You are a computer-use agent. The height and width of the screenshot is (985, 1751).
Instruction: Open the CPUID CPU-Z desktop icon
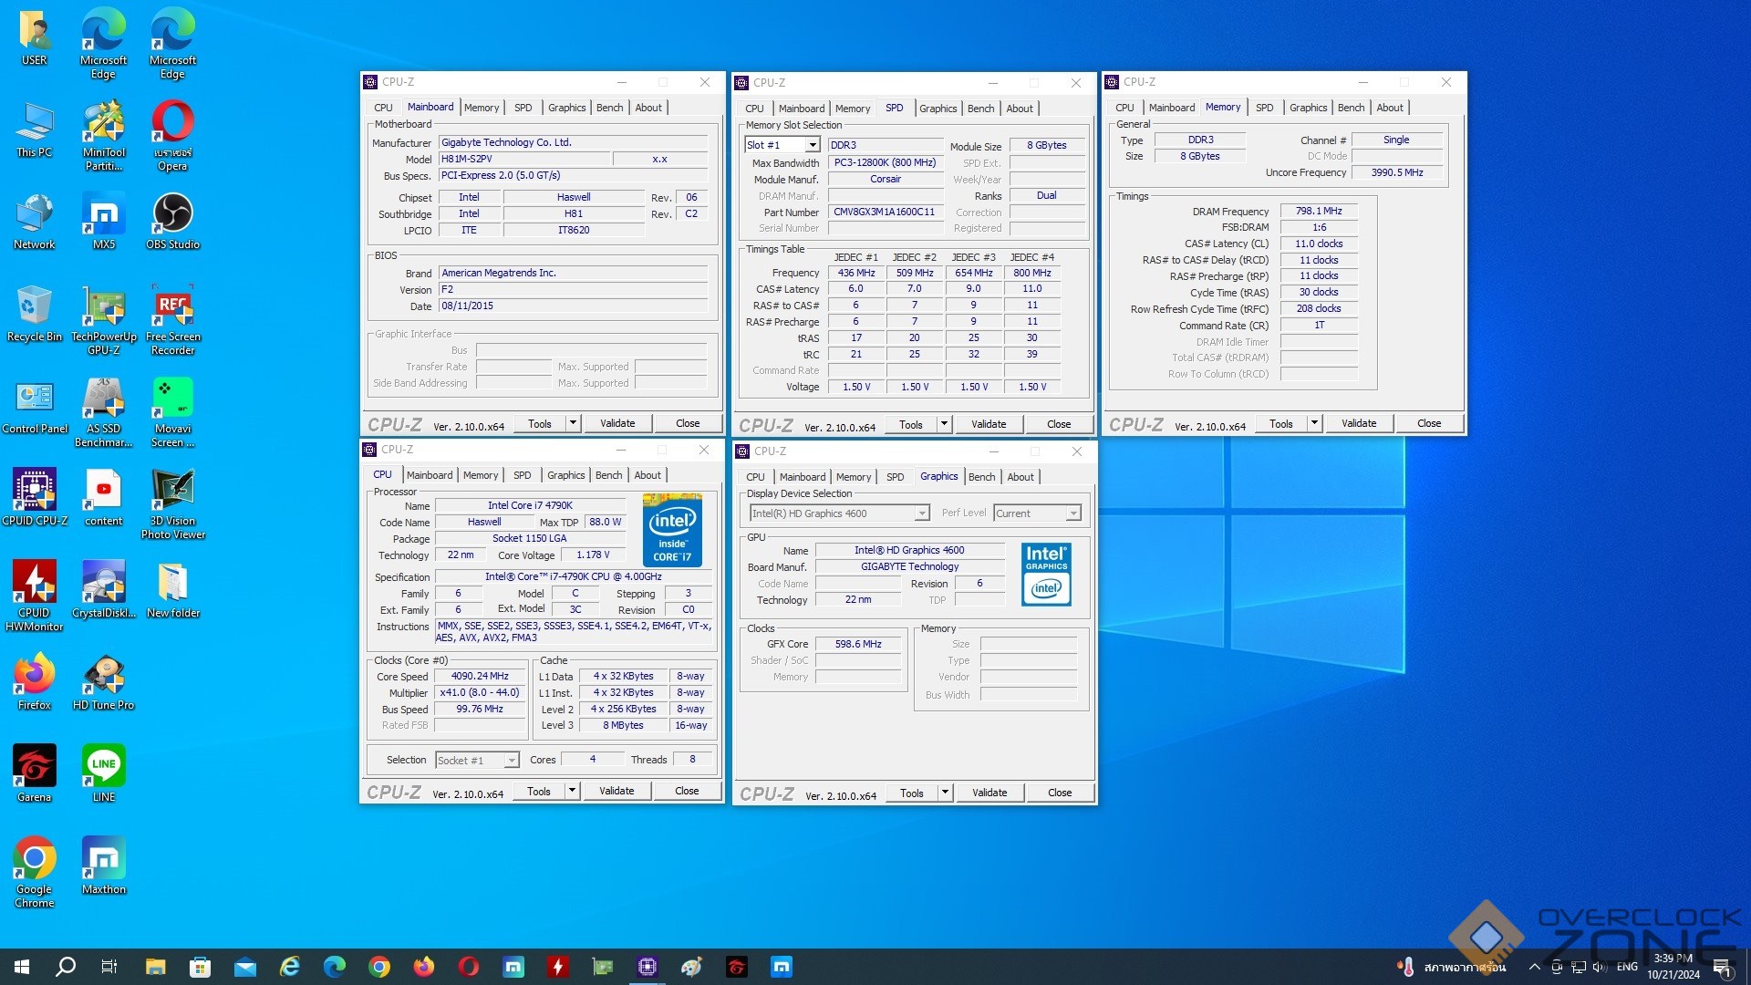(35, 497)
